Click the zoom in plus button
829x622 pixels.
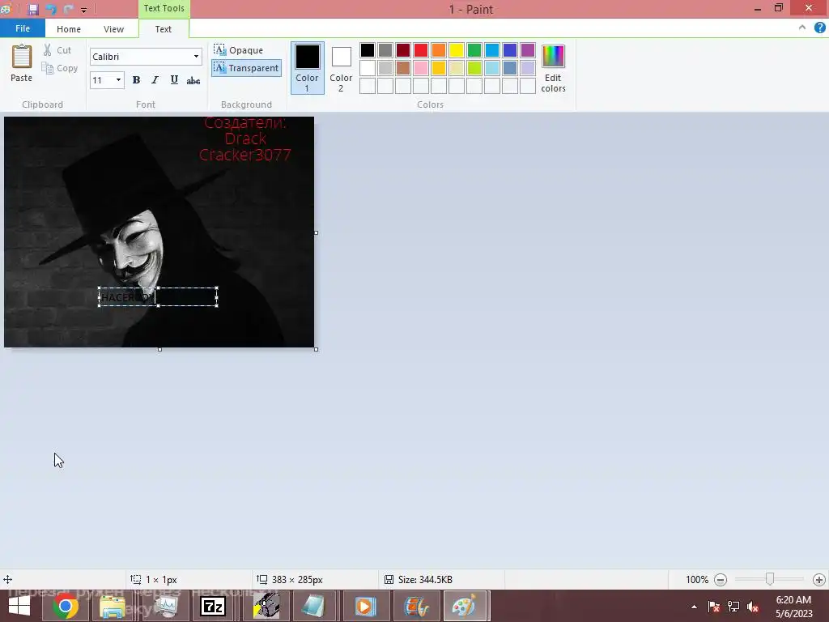(x=819, y=580)
